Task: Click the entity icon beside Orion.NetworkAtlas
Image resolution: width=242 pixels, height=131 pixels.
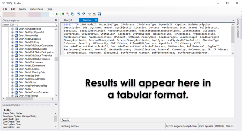Action: point(16,36)
